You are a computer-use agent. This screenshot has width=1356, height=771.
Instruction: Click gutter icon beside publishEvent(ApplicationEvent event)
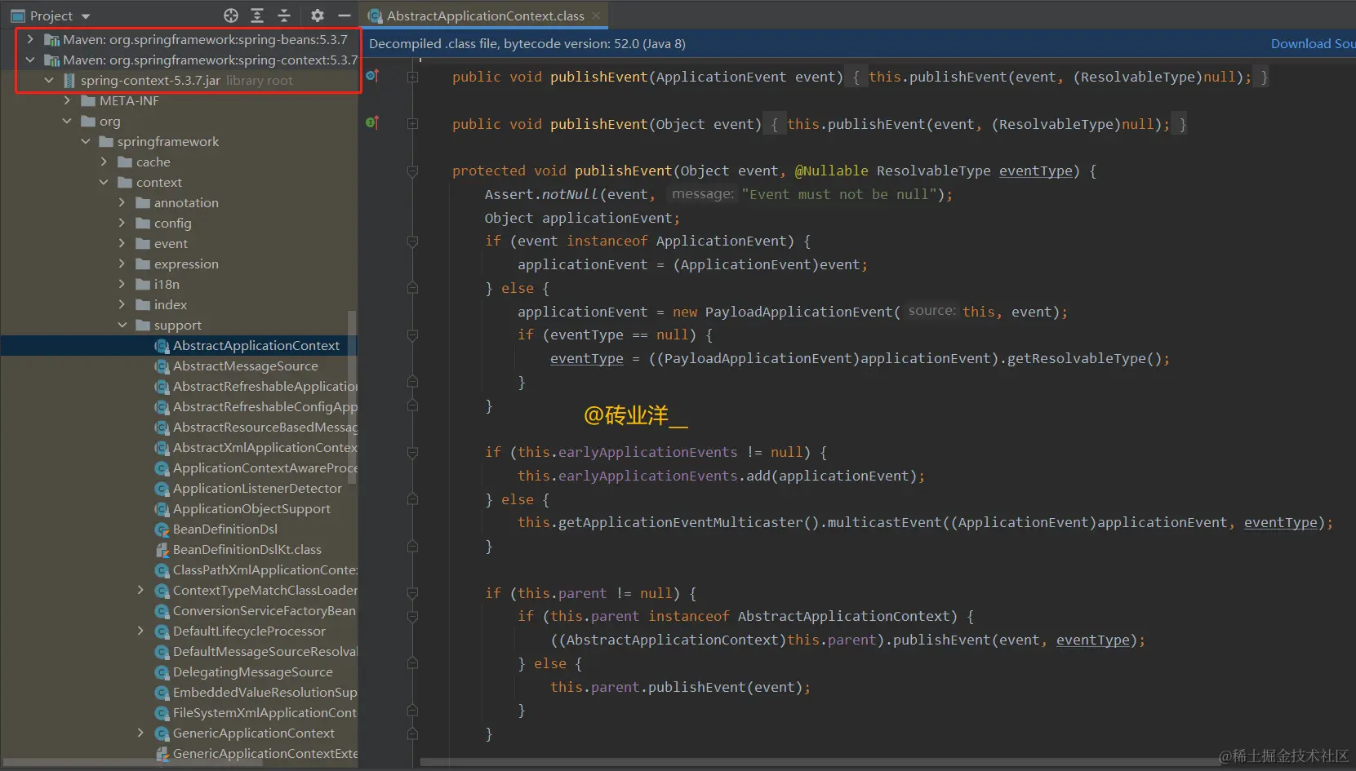point(372,76)
